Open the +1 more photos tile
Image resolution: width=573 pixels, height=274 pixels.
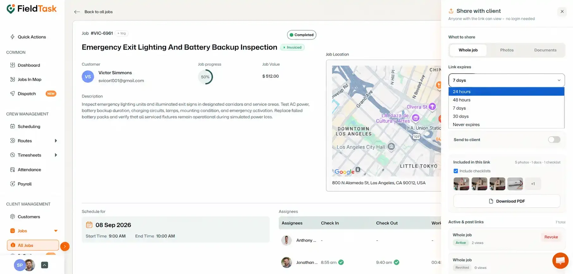[533, 184]
